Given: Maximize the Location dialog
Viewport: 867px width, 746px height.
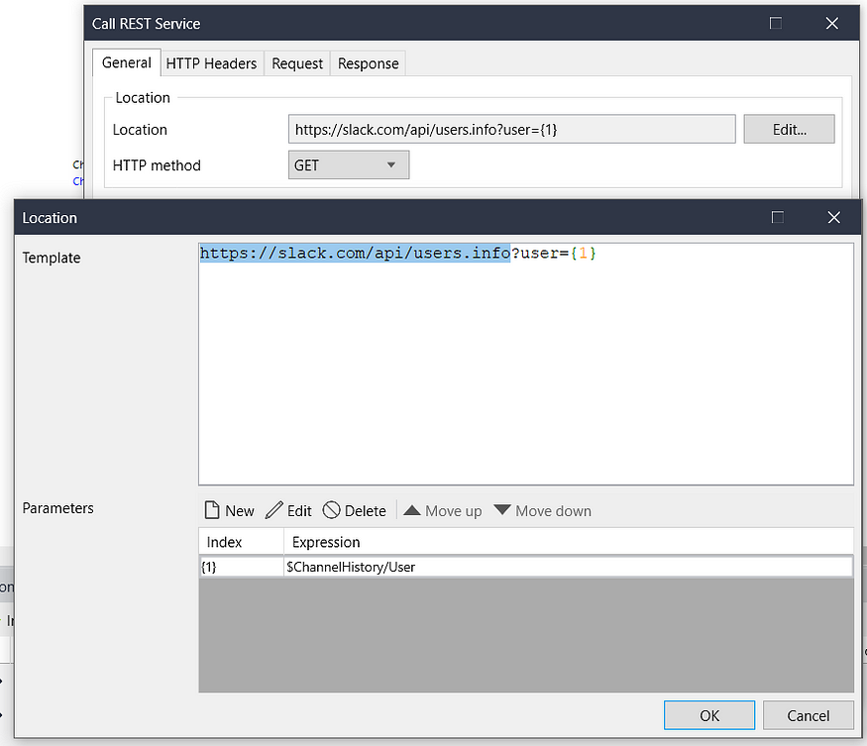Looking at the screenshot, I should (778, 217).
